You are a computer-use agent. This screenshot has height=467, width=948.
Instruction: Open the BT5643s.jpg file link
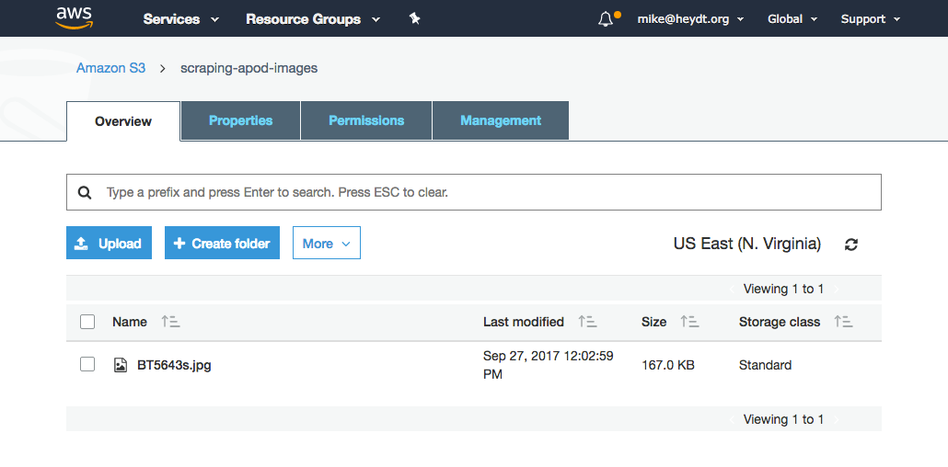tap(174, 365)
